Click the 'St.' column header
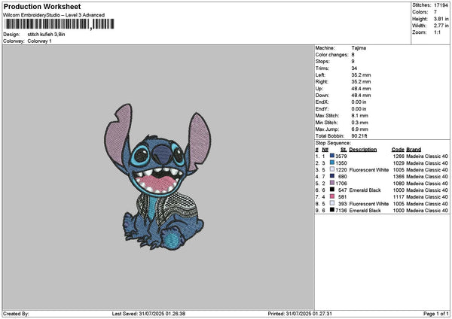Viewport: 452px width, 319px height. pos(344,150)
